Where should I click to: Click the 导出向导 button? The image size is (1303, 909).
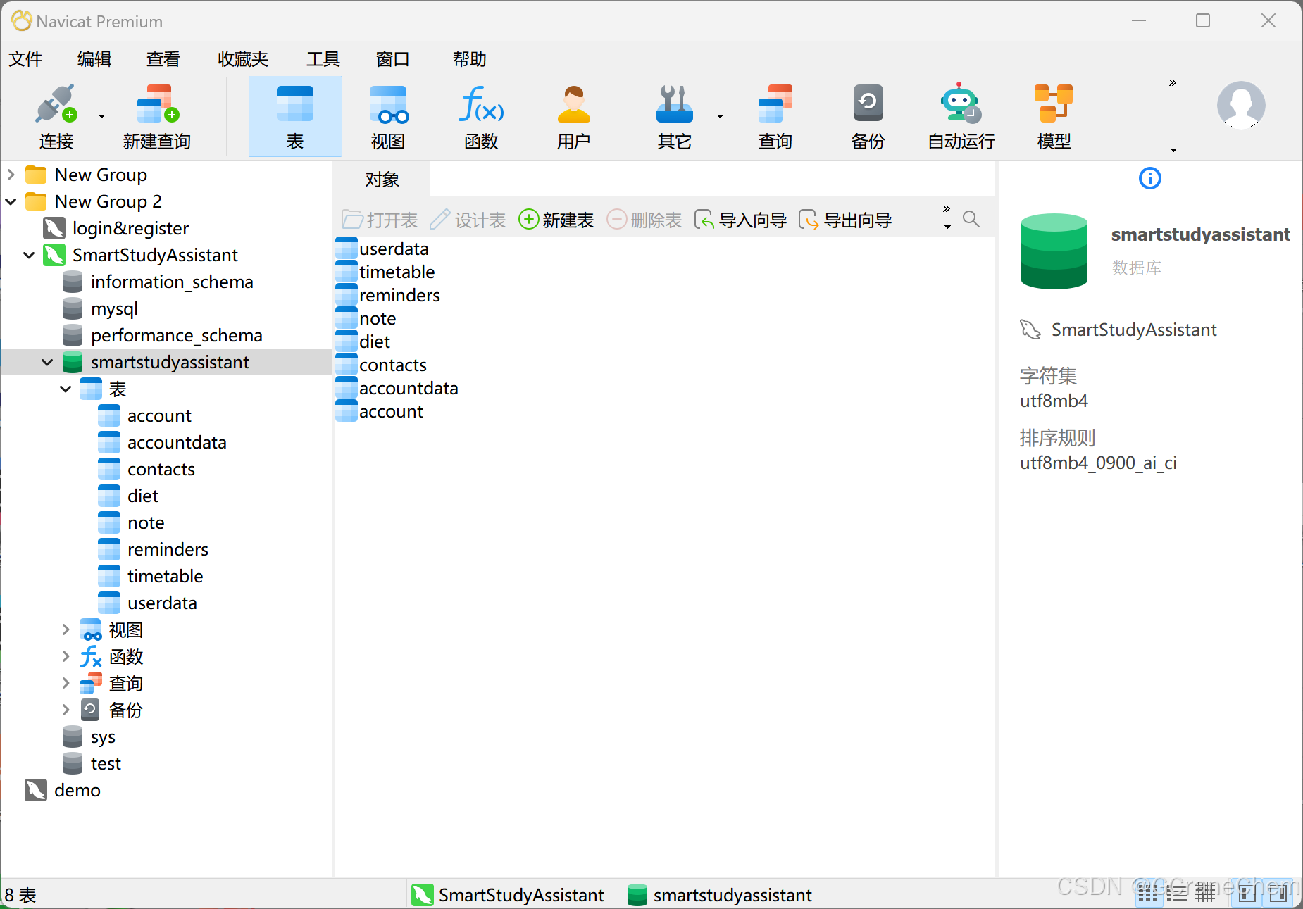click(846, 220)
